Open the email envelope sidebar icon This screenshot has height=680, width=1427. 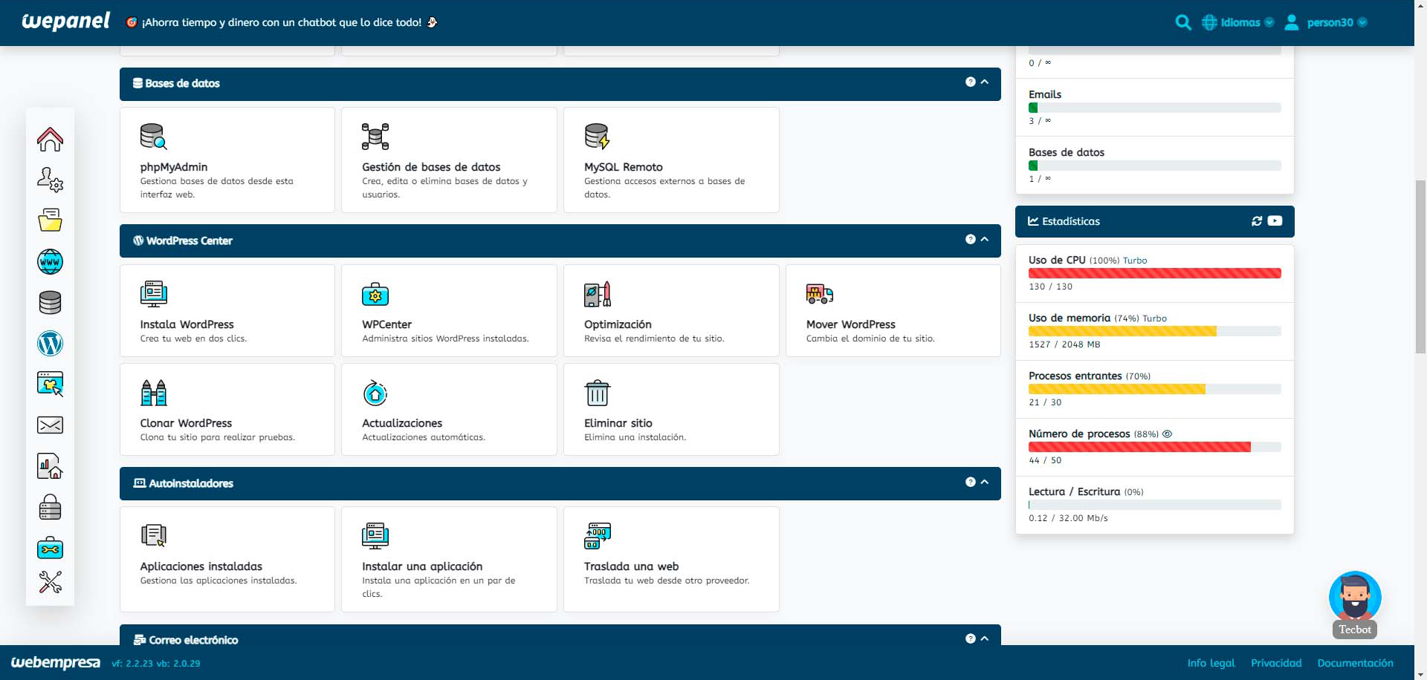pyautogui.click(x=50, y=425)
